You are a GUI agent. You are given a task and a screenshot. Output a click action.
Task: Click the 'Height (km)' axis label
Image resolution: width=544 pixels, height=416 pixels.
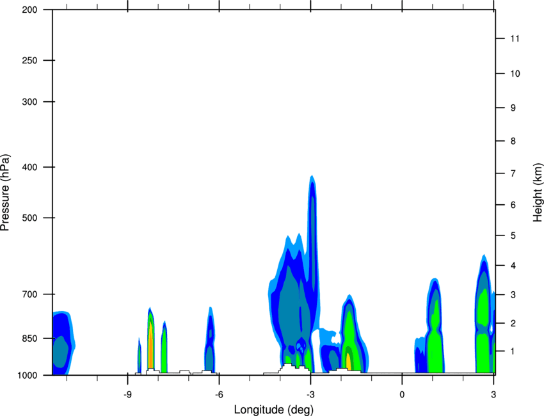pos(538,193)
